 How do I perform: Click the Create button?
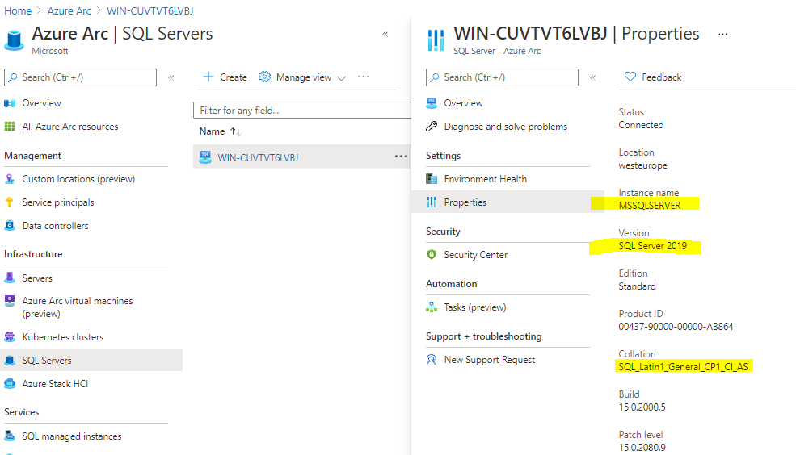click(225, 77)
